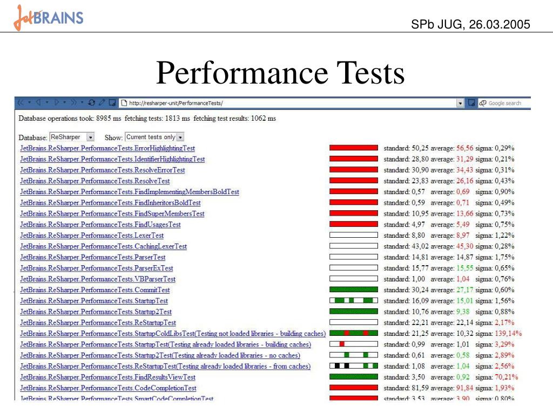Click the green average value '27,17'
The width and height of the screenshot is (553, 414).
click(465, 290)
